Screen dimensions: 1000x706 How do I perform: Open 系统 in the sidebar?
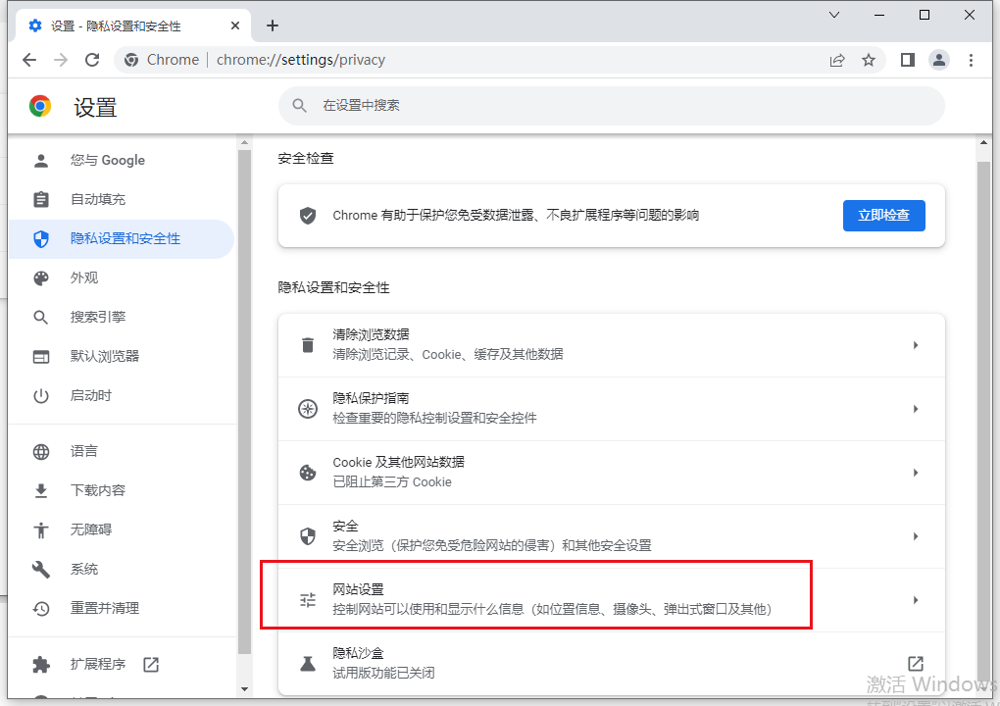pyautogui.click(x=122, y=569)
